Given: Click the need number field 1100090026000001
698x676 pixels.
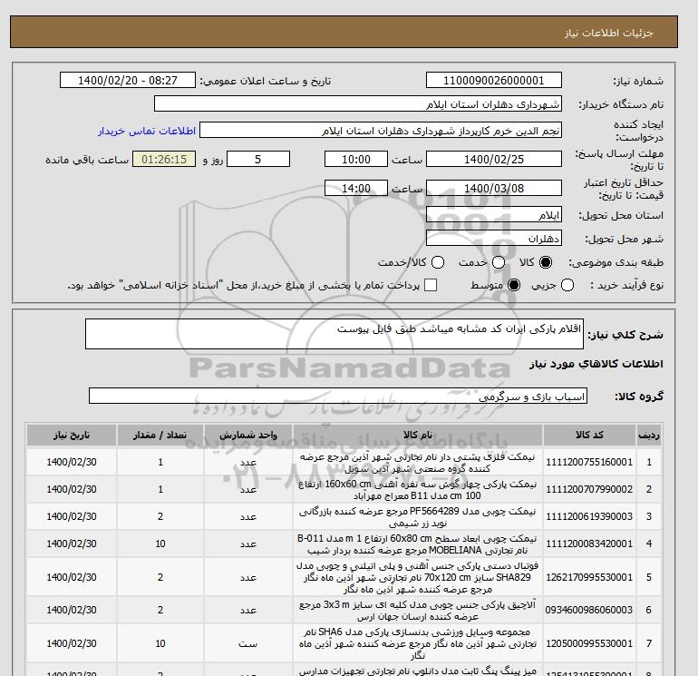Looking at the screenshot, I should pyautogui.click(x=494, y=80).
